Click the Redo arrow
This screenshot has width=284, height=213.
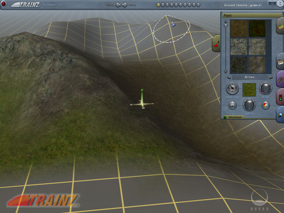pos(125,5)
